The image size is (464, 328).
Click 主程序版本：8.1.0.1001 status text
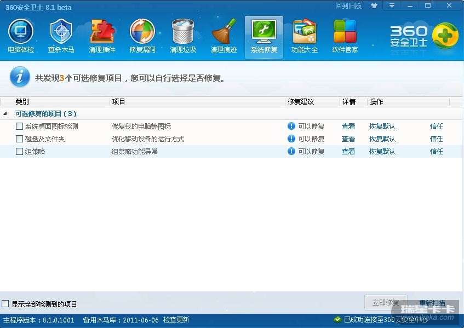coord(39,320)
